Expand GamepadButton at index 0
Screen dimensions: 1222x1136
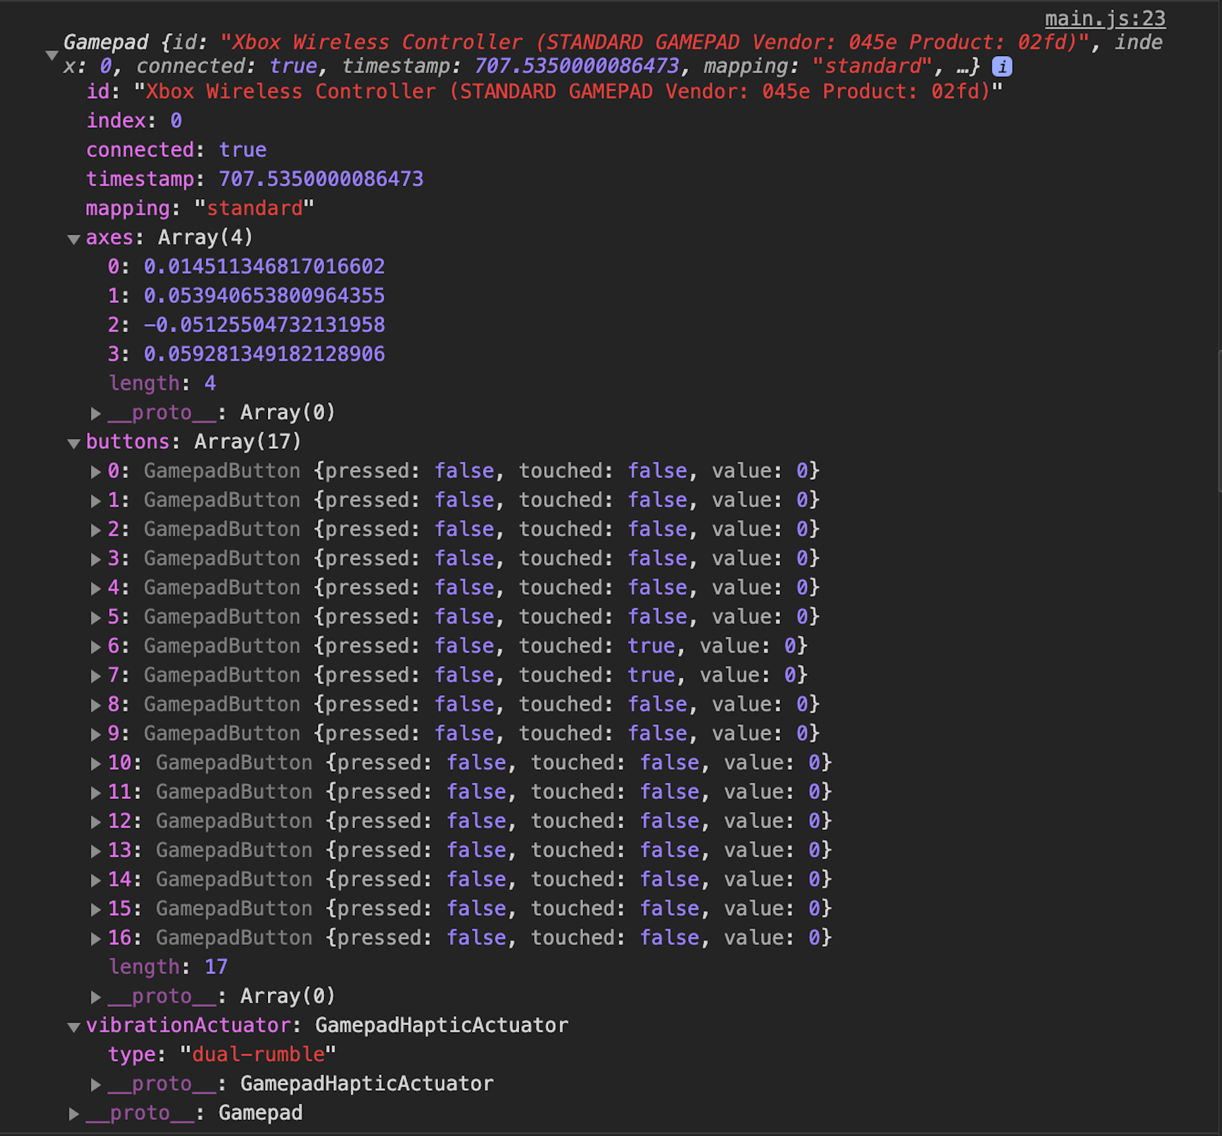click(x=96, y=471)
